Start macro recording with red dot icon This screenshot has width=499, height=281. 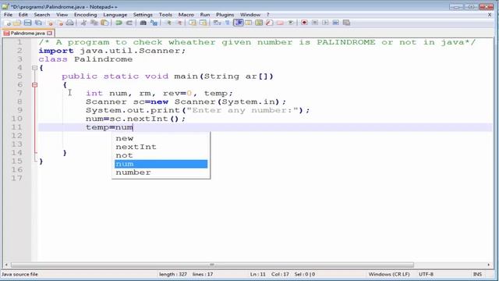click(304, 23)
